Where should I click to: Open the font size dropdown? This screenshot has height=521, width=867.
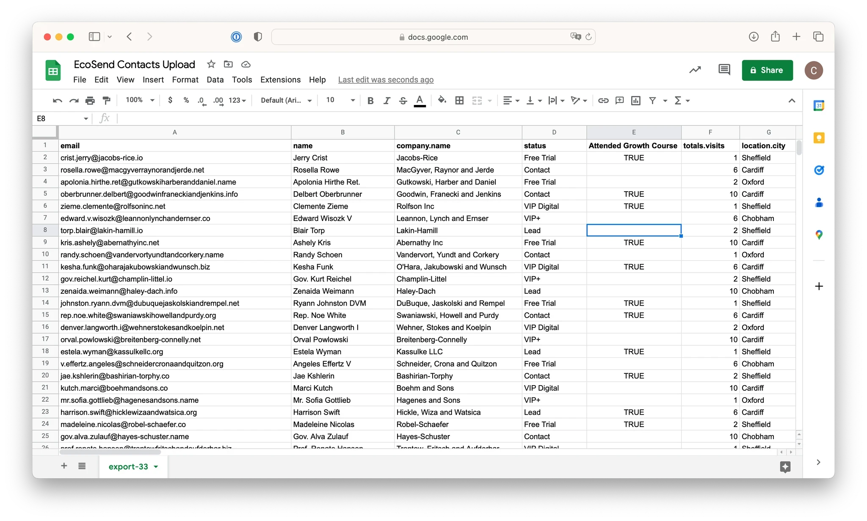340,100
